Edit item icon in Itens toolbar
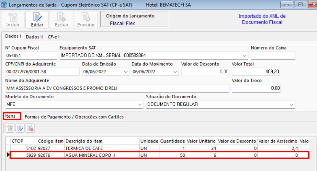 click(x=20, y=128)
